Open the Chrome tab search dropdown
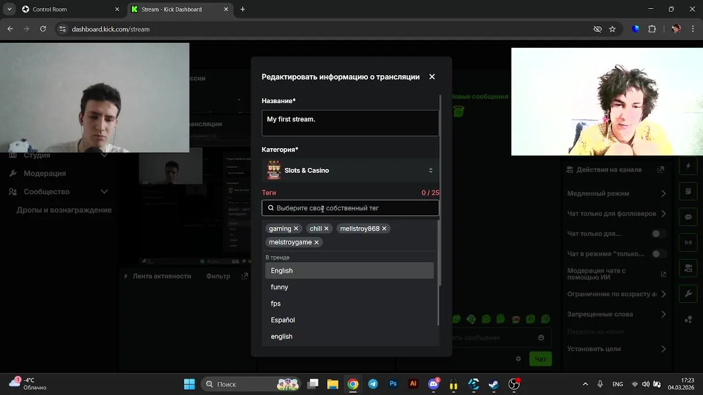Screen dimensions: 703x395 click(9, 9)
